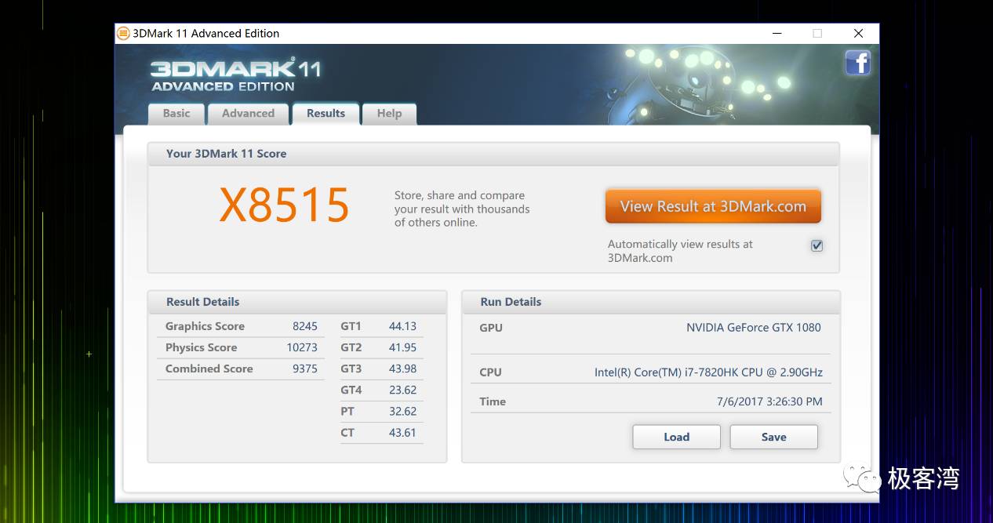Screen dimensions: 993x523
Task: Click the 3DMark logo icon in title bar
Action: [x=123, y=33]
